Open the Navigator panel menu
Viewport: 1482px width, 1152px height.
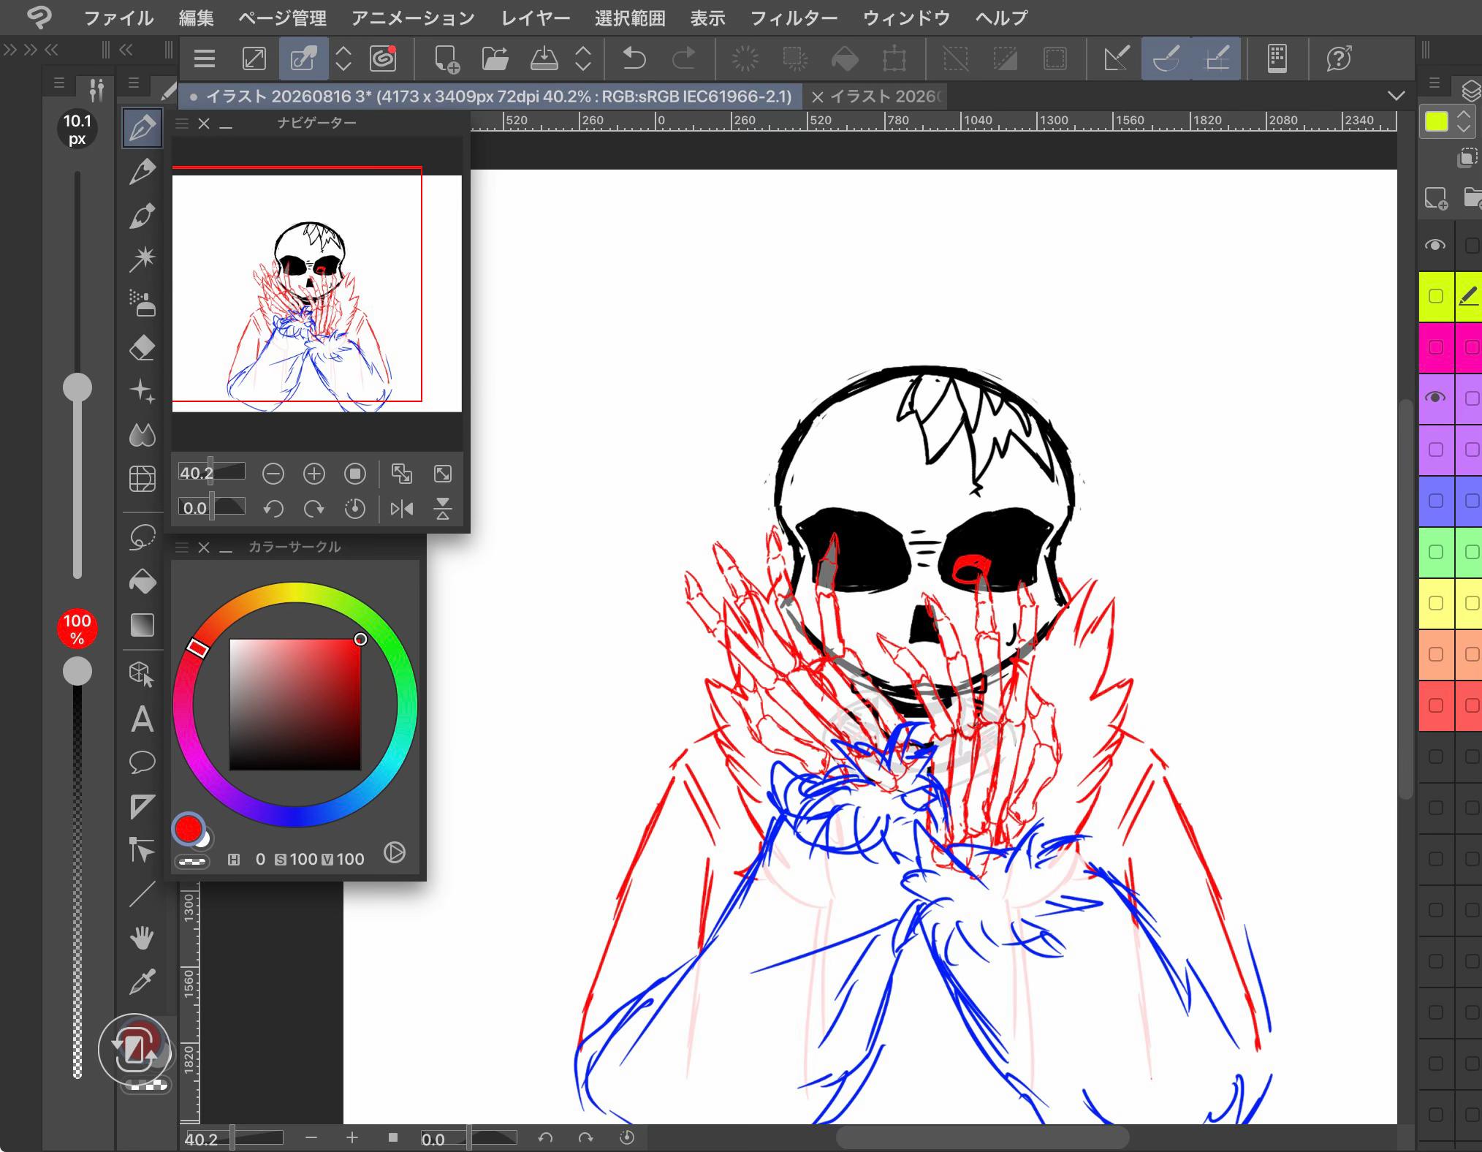(x=182, y=124)
